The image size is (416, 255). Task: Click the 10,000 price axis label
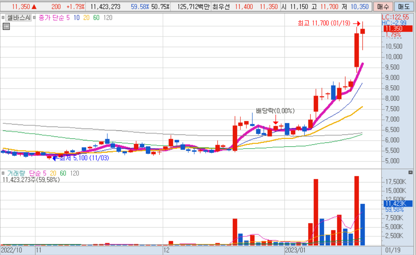point(394,57)
